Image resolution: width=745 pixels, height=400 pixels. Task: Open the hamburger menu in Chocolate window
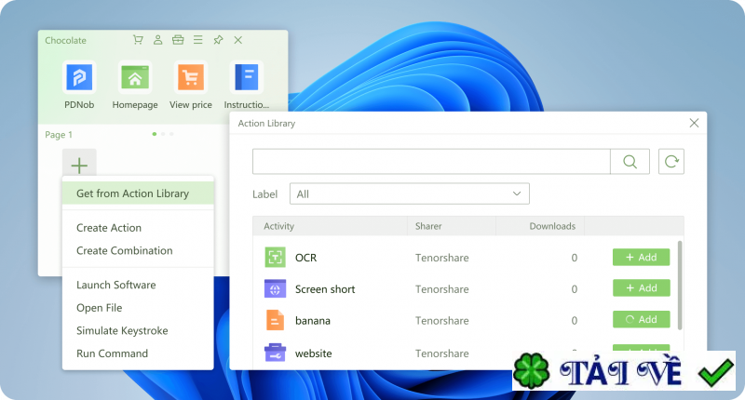[x=198, y=40]
